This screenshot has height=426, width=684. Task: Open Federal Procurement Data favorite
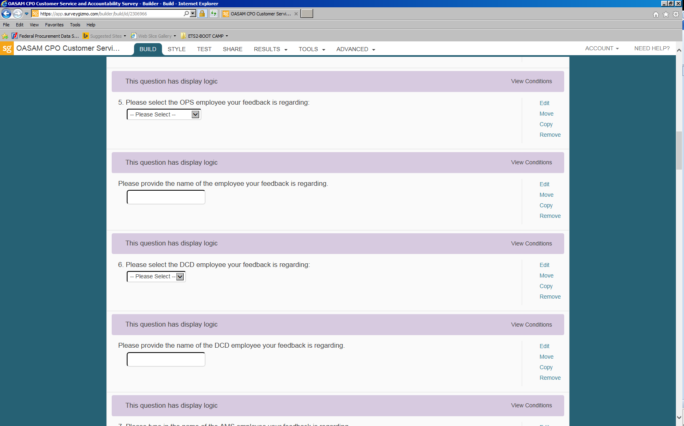(45, 36)
